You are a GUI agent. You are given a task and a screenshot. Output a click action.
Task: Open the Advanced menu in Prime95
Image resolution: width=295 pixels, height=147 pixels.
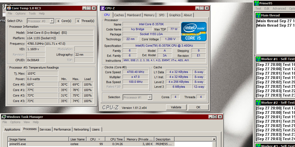click(x=279, y=9)
